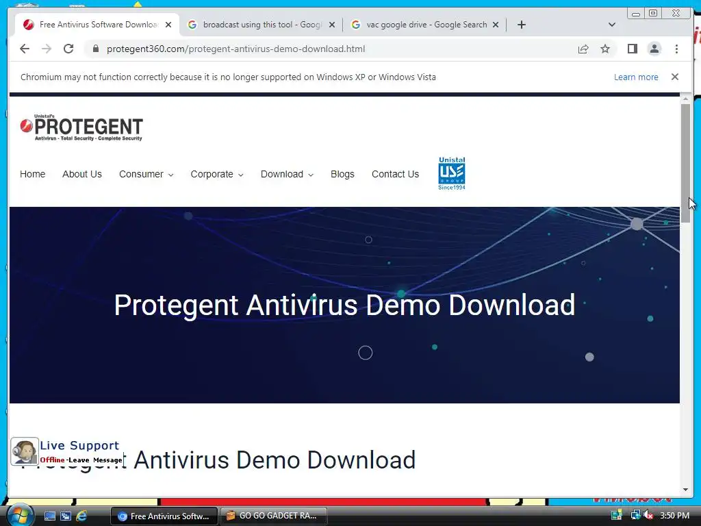Expand the Download menu
The width and height of the screenshot is (701, 526).
click(287, 174)
